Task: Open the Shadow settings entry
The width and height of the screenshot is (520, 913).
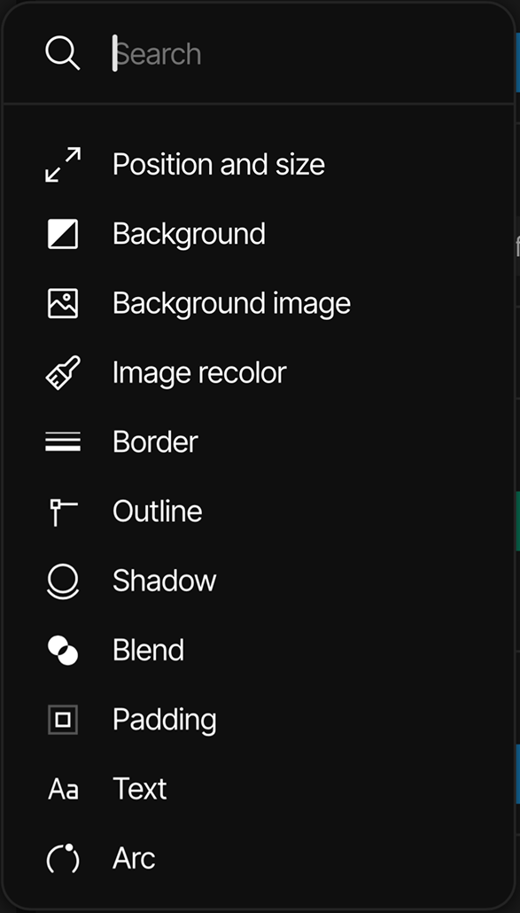Action: pos(164,580)
